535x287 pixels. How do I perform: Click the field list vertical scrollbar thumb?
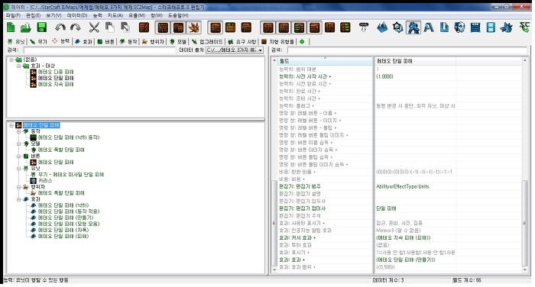pyautogui.click(x=525, y=223)
